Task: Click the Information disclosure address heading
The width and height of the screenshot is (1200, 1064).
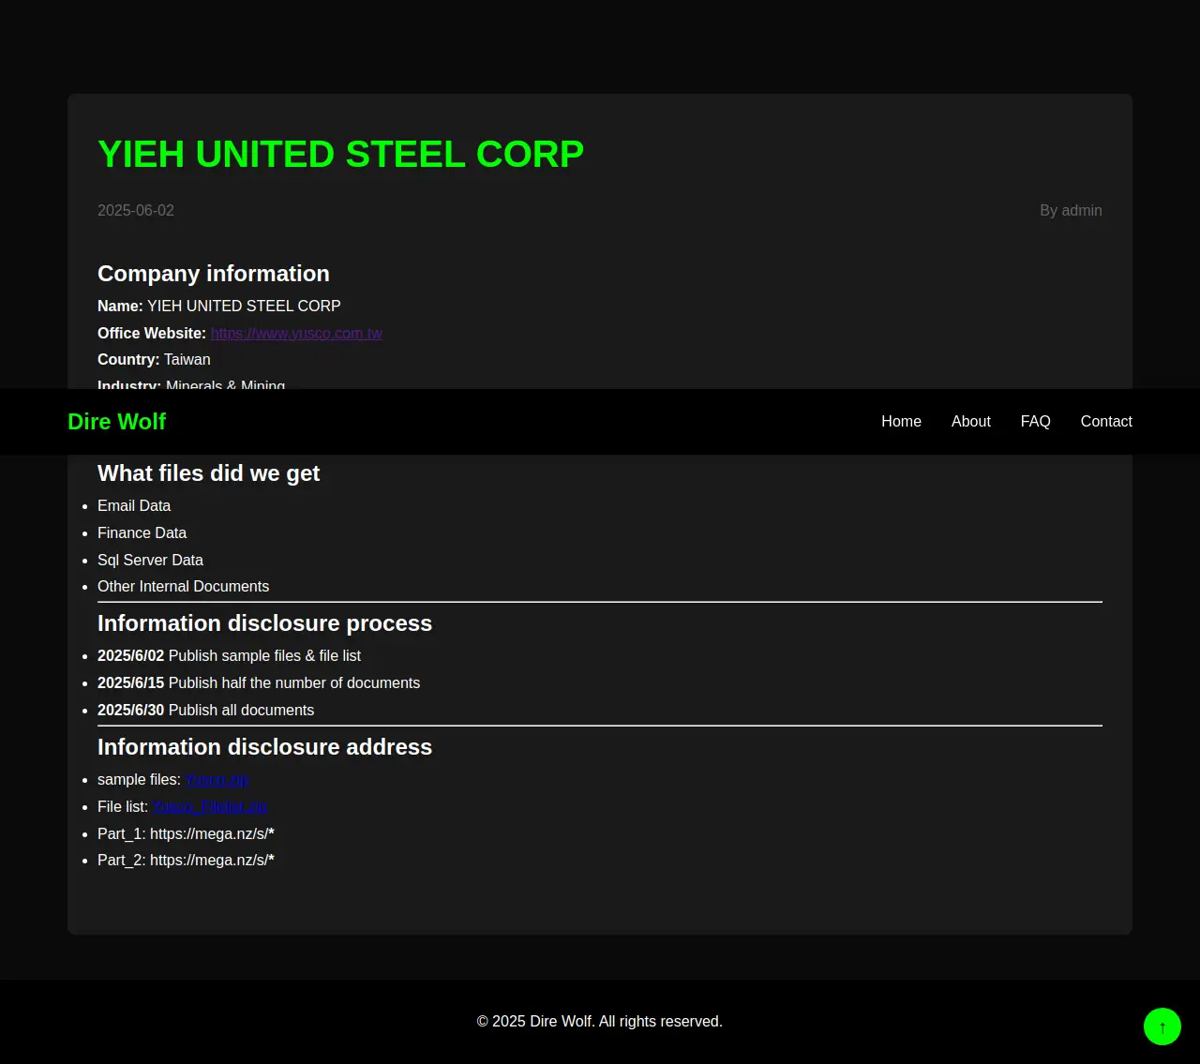Action: coord(264,747)
